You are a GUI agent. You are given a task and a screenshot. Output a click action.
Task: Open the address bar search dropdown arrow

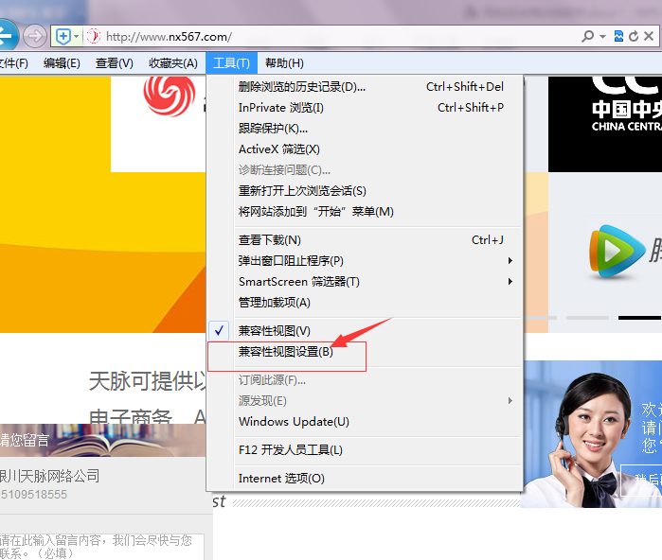pyautogui.click(x=602, y=37)
